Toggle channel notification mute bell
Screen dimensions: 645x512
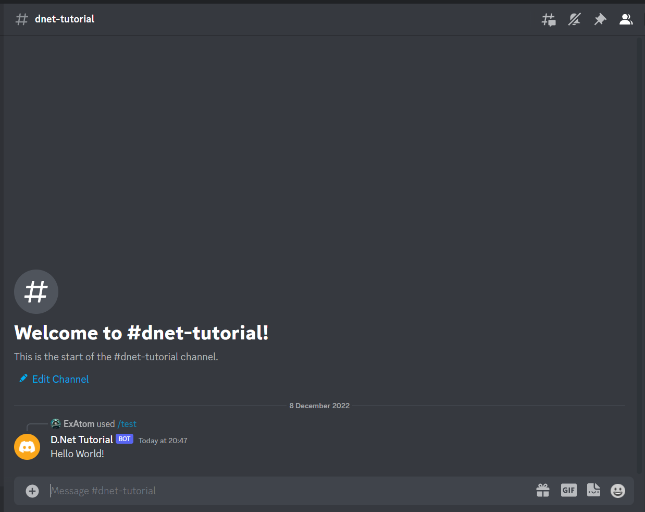click(574, 20)
